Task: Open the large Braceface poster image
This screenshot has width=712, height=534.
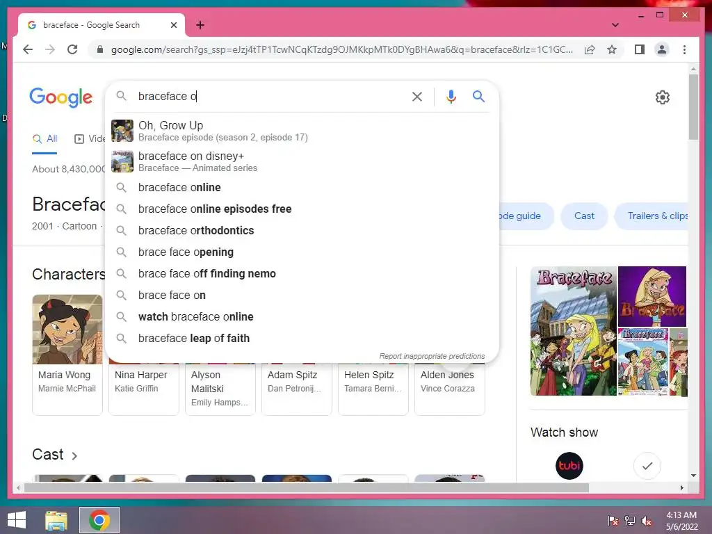Action: coord(574,331)
